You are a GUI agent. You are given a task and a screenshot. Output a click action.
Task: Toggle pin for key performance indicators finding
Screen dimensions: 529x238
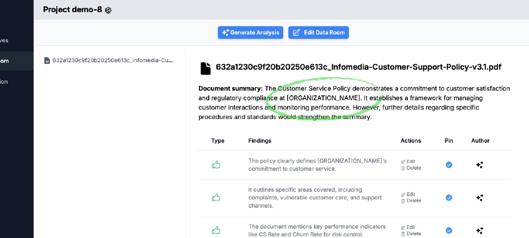449,231
